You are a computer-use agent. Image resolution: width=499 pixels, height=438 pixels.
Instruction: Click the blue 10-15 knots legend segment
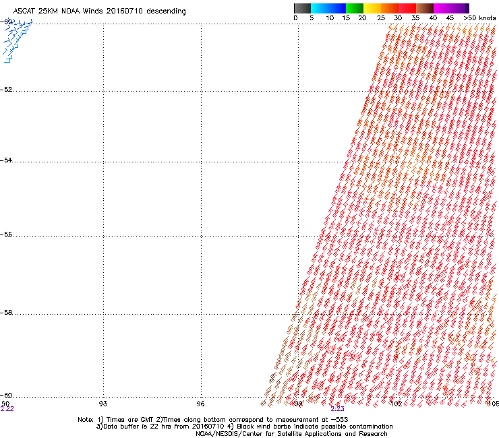337,8
